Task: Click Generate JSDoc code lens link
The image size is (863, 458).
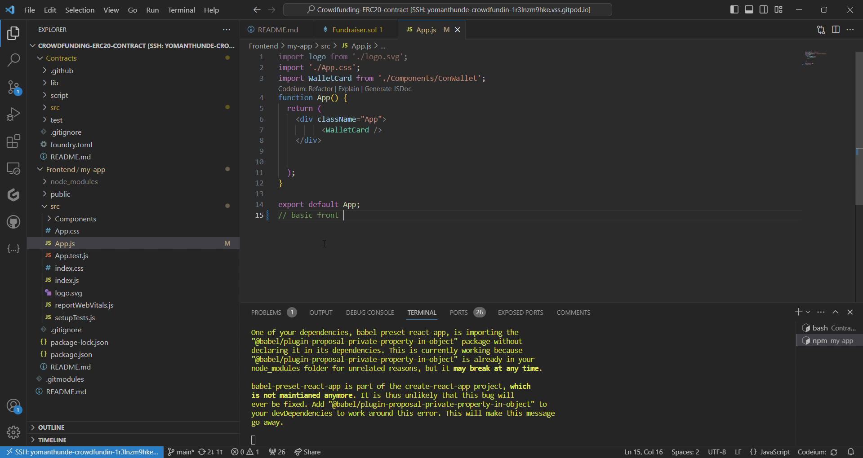Action: click(388, 89)
